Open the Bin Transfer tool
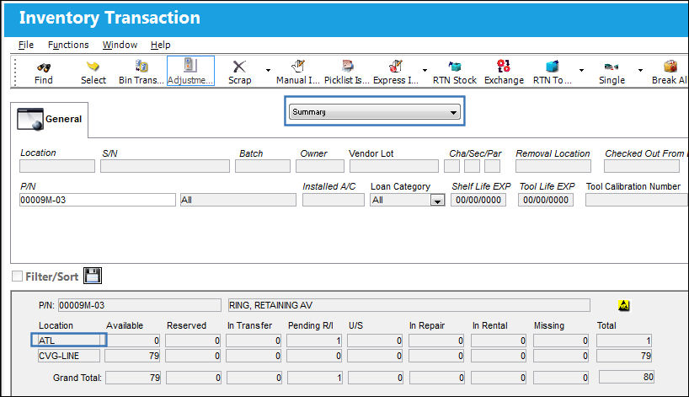Screen dimensions: 689x397 tap(142, 66)
